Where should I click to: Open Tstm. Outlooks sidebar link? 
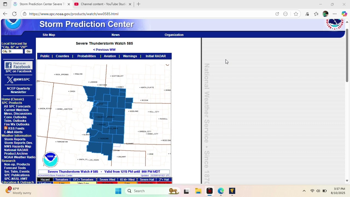[x=15, y=121]
